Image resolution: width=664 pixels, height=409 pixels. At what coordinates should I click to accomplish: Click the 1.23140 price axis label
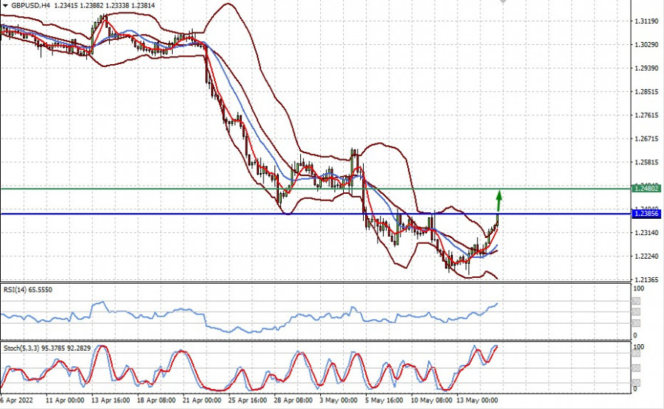[x=646, y=233]
